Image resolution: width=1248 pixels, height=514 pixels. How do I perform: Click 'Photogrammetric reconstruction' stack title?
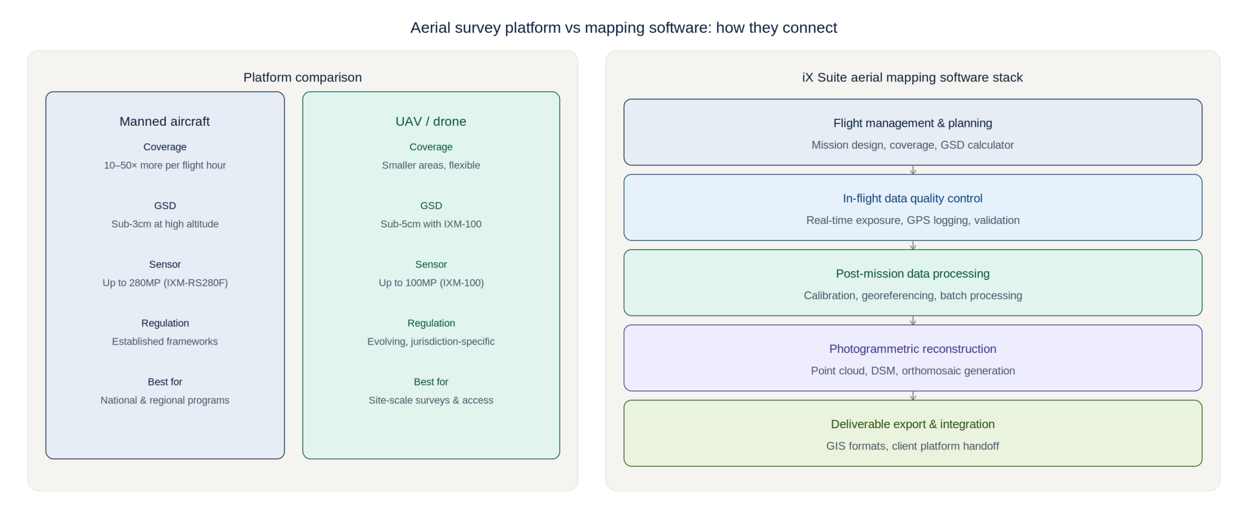[x=912, y=349]
